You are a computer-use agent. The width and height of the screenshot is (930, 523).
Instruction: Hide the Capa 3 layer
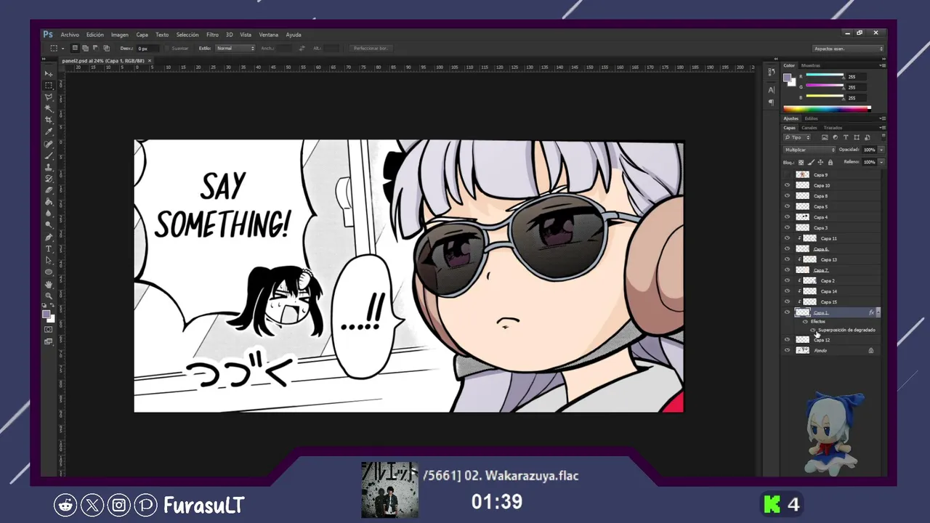coord(787,227)
